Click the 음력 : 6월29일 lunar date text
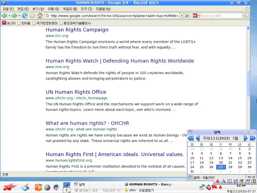Screen dimensions: 257x193 point(204,178)
